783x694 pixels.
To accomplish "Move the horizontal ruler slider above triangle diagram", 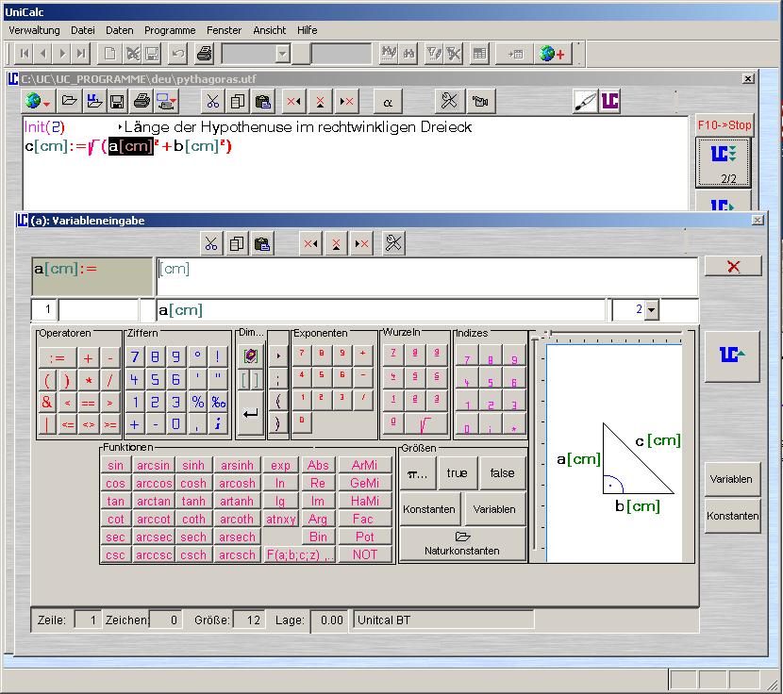I will (551, 333).
